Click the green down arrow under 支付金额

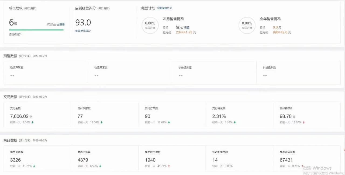click(x=33, y=122)
